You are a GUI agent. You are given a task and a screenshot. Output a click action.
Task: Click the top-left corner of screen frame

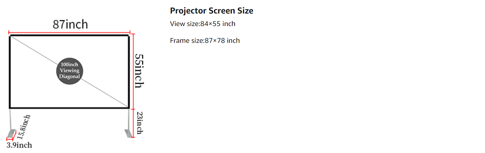click(10, 36)
